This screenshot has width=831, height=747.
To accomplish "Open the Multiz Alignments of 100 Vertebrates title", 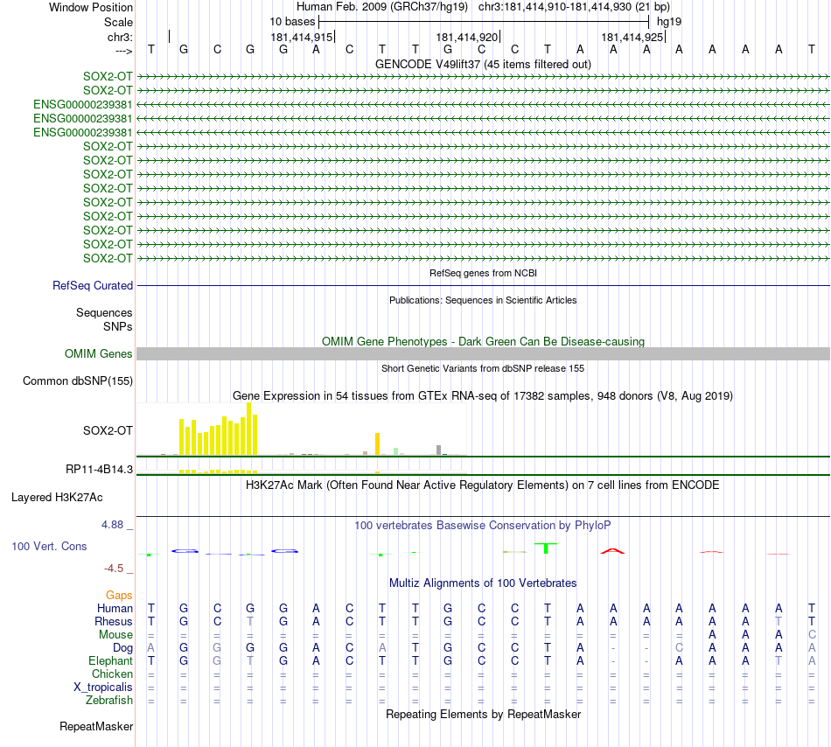I will pos(483,583).
